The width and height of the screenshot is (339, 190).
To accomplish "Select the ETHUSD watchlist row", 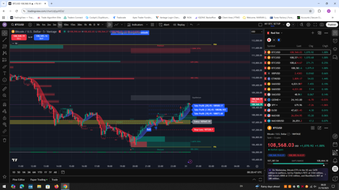I will [298, 79].
